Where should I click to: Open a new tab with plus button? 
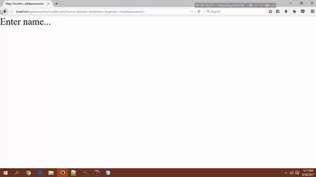[x=56, y=3]
